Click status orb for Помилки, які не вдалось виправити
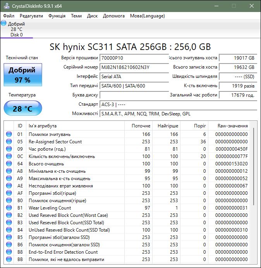 9,259
